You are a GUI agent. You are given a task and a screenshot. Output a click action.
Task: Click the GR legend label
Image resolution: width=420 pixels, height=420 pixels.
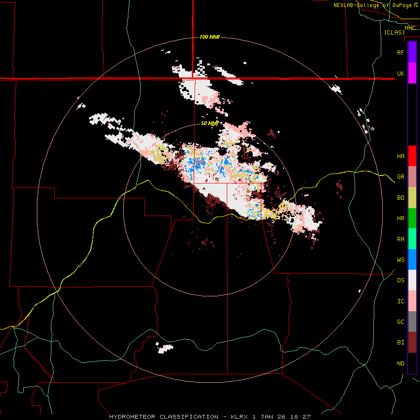pyautogui.click(x=400, y=177)
